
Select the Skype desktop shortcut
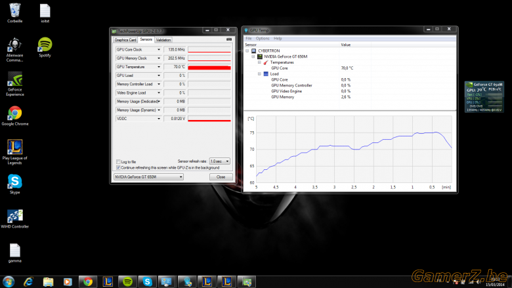[x=14, y=184]
